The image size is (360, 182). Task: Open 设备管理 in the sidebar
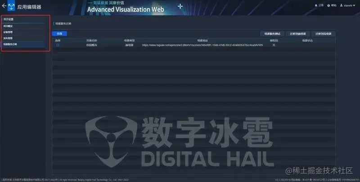tap(23, 32)
